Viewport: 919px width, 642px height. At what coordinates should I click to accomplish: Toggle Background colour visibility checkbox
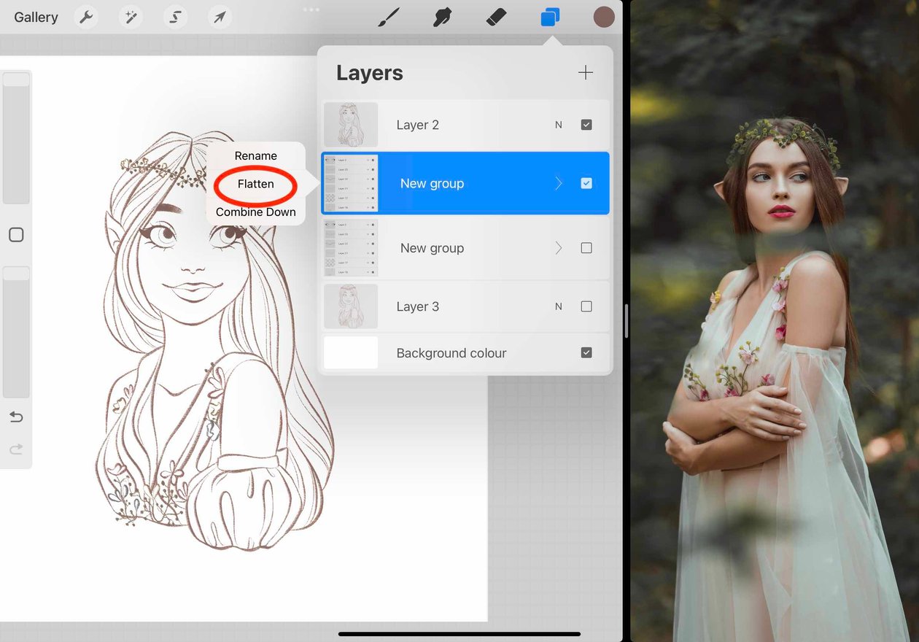point(586,352)
